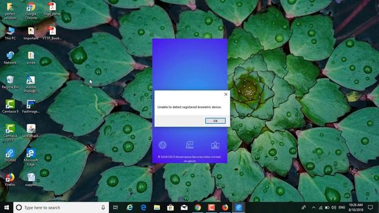The width and height of the screenshot is (379, 213).
Task: Select the FastImage desktop shortcut
Action: pyautogui.click(x=31, y=106)
